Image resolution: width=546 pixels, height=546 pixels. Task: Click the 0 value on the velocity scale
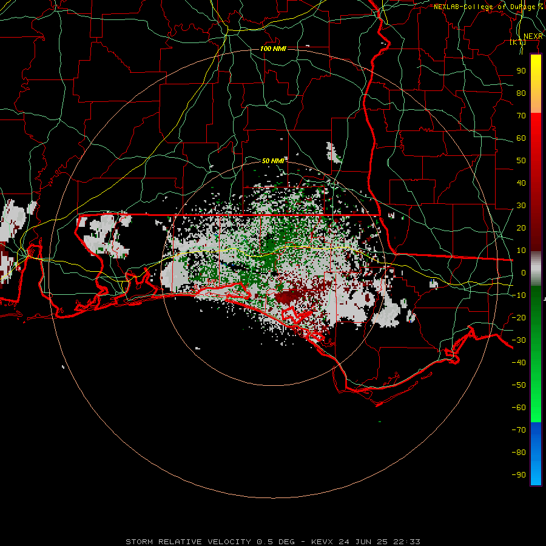524,272
